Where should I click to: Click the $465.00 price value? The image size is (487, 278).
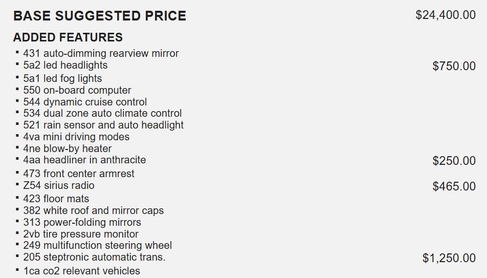[454, 186]
